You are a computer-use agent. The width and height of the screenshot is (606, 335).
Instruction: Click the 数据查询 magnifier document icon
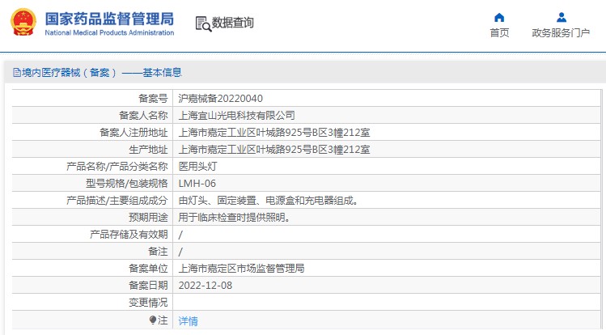[202, 23]
